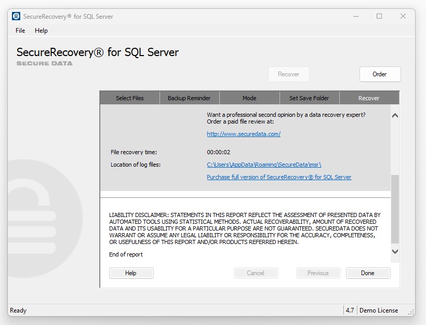Click the Order button

380,74
